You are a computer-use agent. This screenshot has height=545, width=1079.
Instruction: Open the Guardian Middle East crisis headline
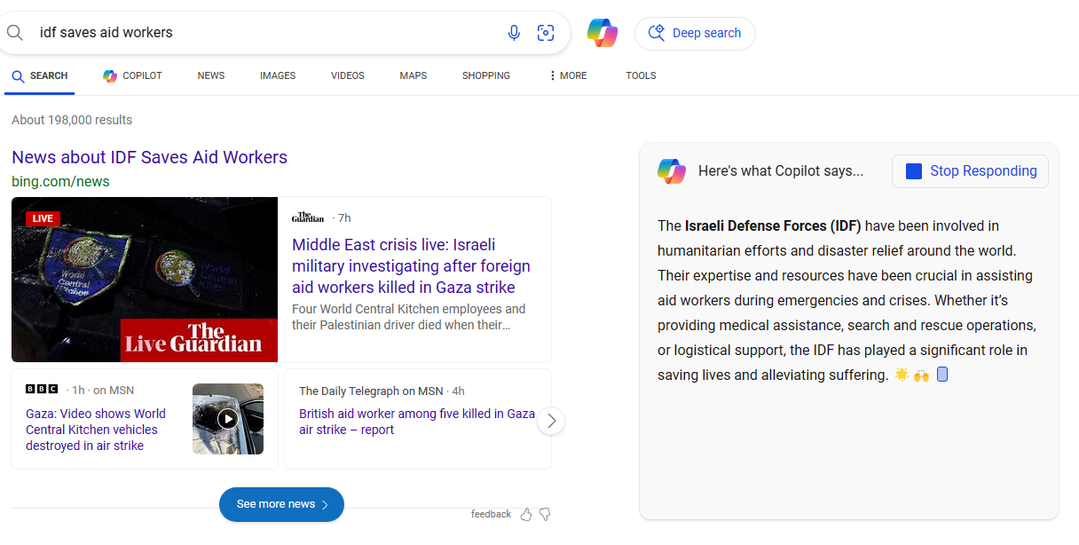coord(411,266)
